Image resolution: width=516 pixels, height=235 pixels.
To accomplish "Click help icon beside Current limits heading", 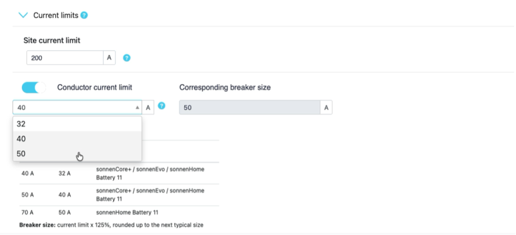I will 84,16.
